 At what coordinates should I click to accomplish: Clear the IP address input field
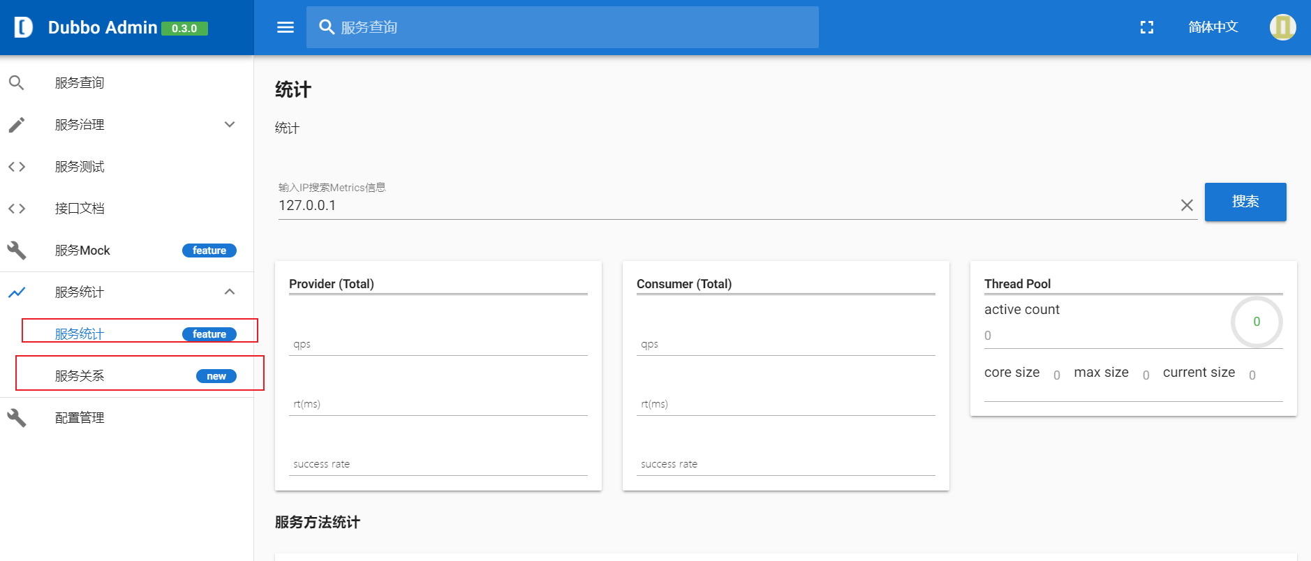tap(1187, 205)
